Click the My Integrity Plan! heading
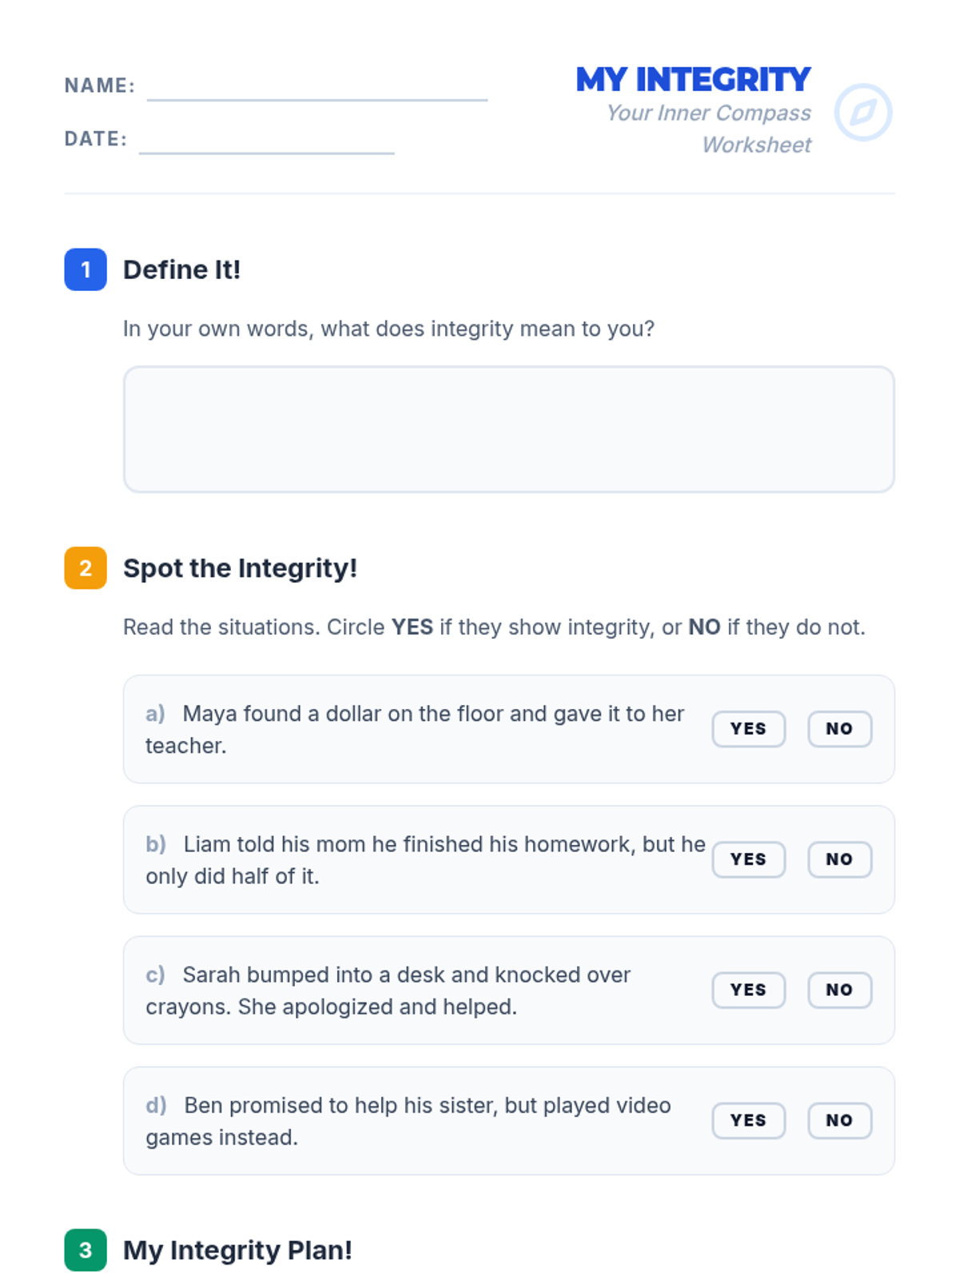This screenshot has width=959, height=1279. 237,1250
